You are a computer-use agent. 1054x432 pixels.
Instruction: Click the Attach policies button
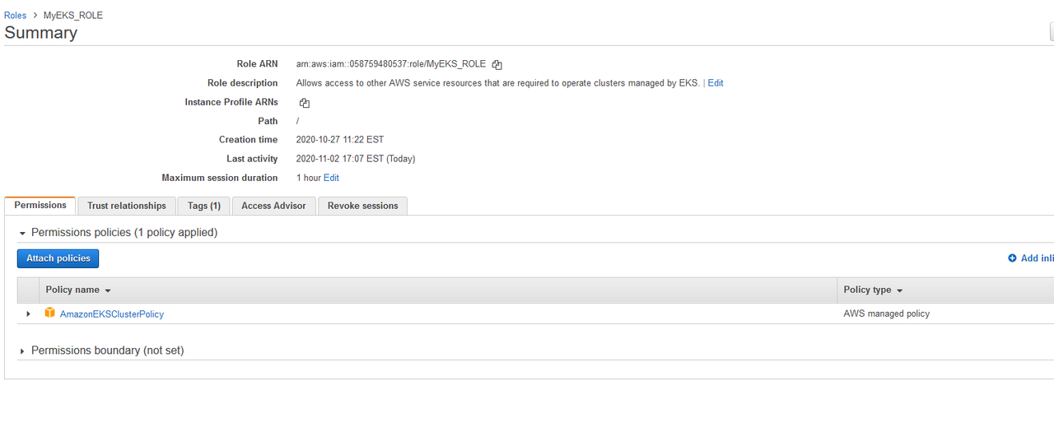click(x=58, y=258)
